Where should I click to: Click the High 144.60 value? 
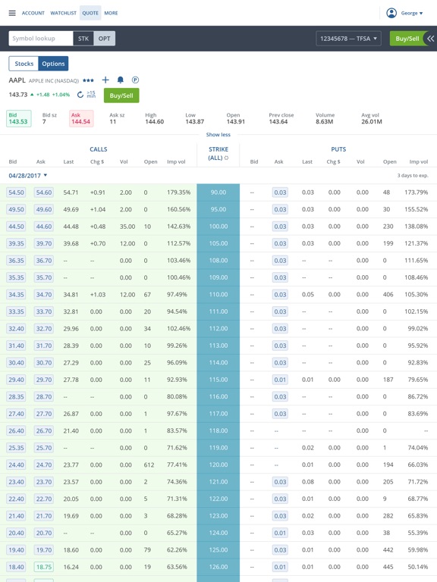(155, 122)
